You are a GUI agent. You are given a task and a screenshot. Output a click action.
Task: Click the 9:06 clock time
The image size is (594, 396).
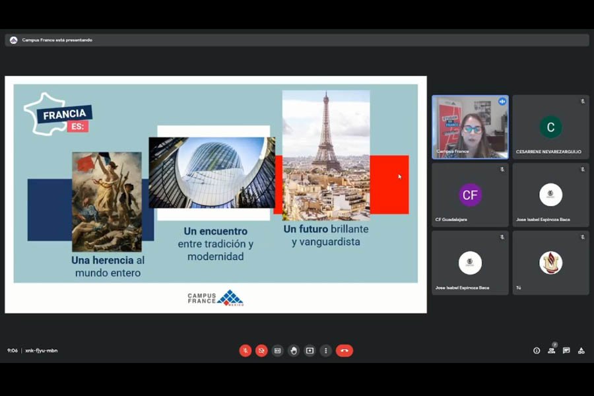(x=13, y=350)
